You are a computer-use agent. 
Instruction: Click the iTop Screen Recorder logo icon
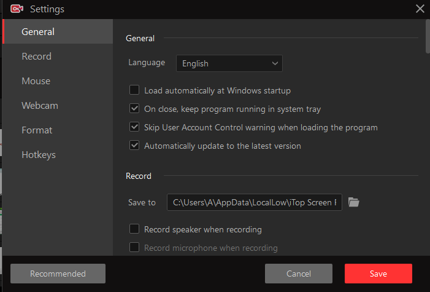(x=17, y=9)
